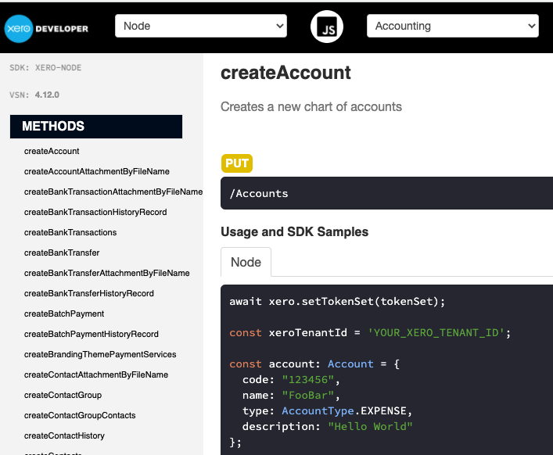View createBatchPaymentHistoryRecord method
This screenshot has width=553, height=455.
[91, 334]
